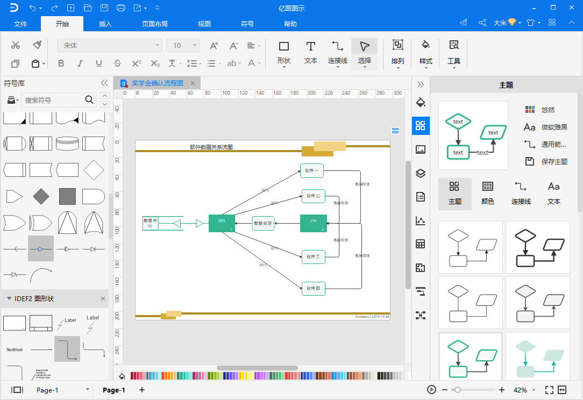The height and width of the screenshot is (400, 583).
Task: Select the 颜色 option in theme panel
Action: [488, 193]
